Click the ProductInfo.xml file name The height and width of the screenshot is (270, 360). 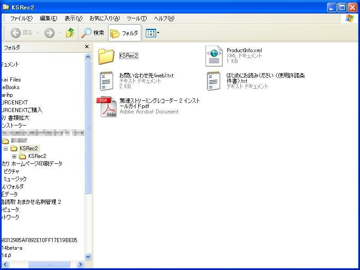pyautogui.click(x=244, y=50)
